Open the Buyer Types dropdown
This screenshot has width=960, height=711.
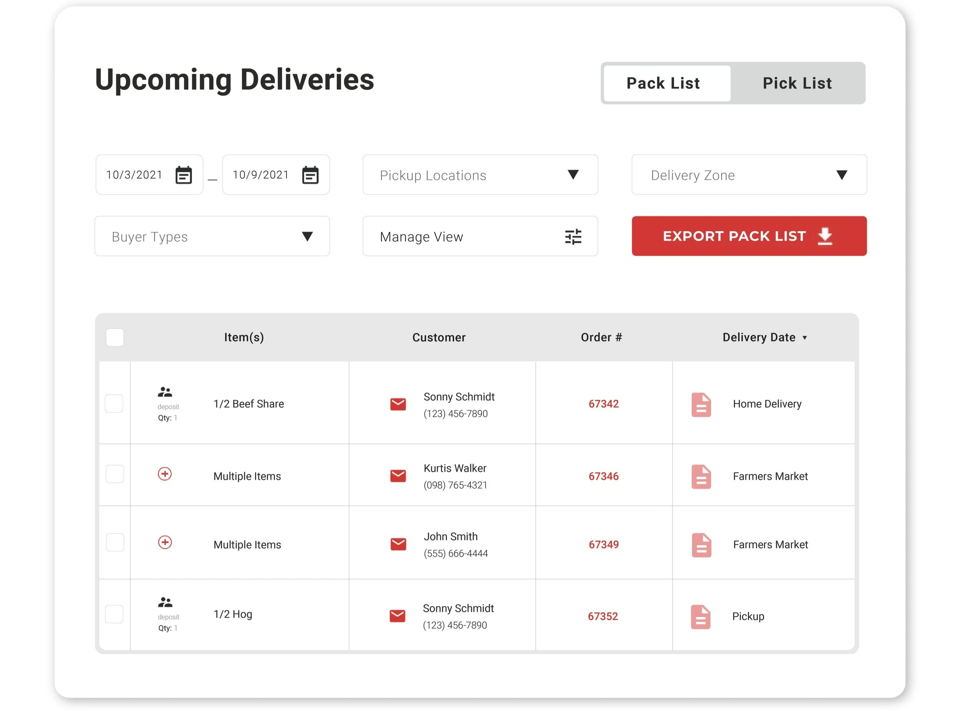(212, 237)
